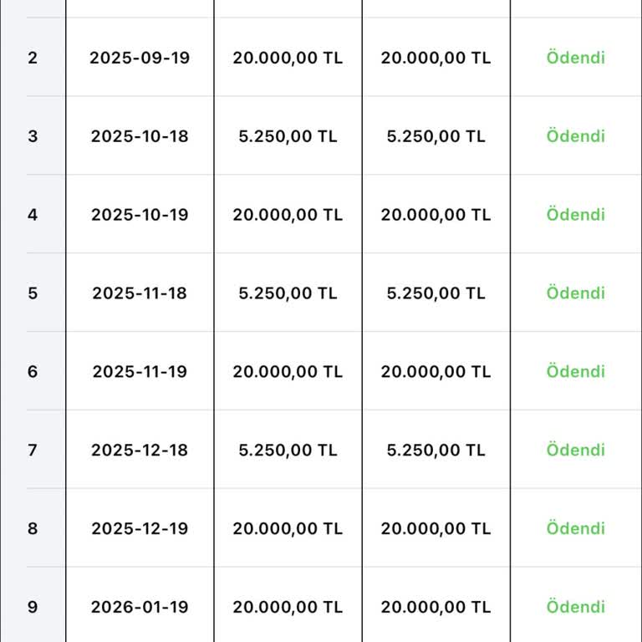Viewport: 642px width, 642px height.
Task: Select row number 3
Action: (x=33, y=136)
